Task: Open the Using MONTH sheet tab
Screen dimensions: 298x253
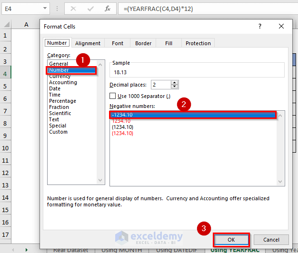Action: tap(121, 250)
